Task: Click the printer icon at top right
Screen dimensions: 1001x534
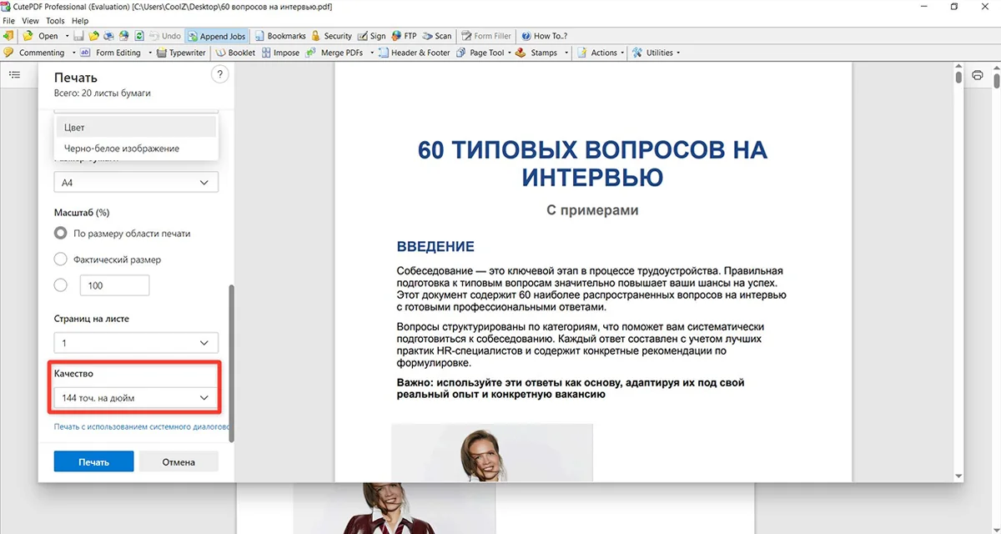Action: click(978, 75)
